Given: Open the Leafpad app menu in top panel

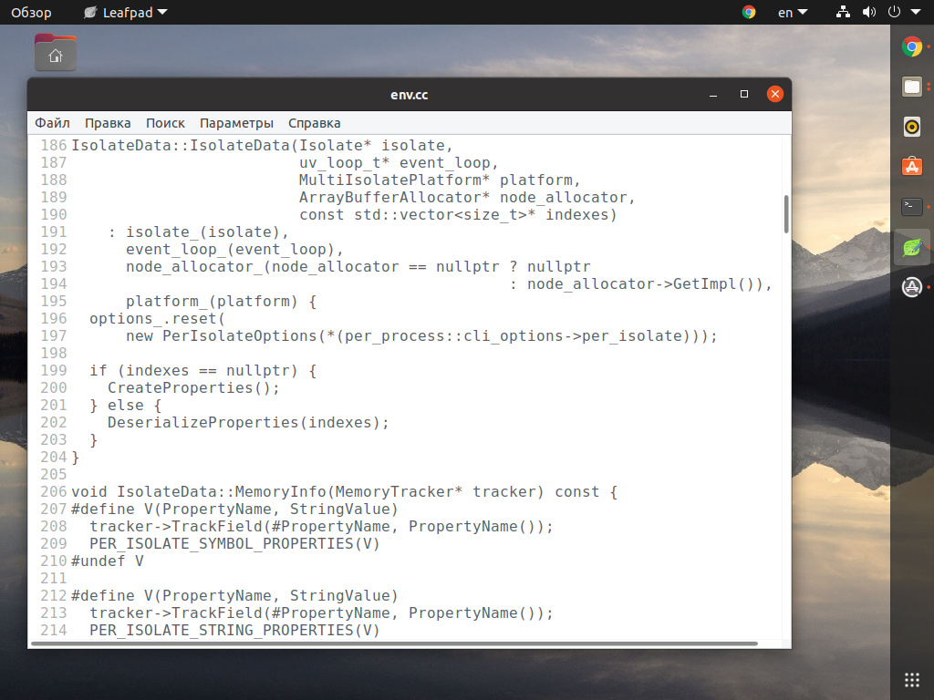Looking at the screenshot, I should 126,12.
